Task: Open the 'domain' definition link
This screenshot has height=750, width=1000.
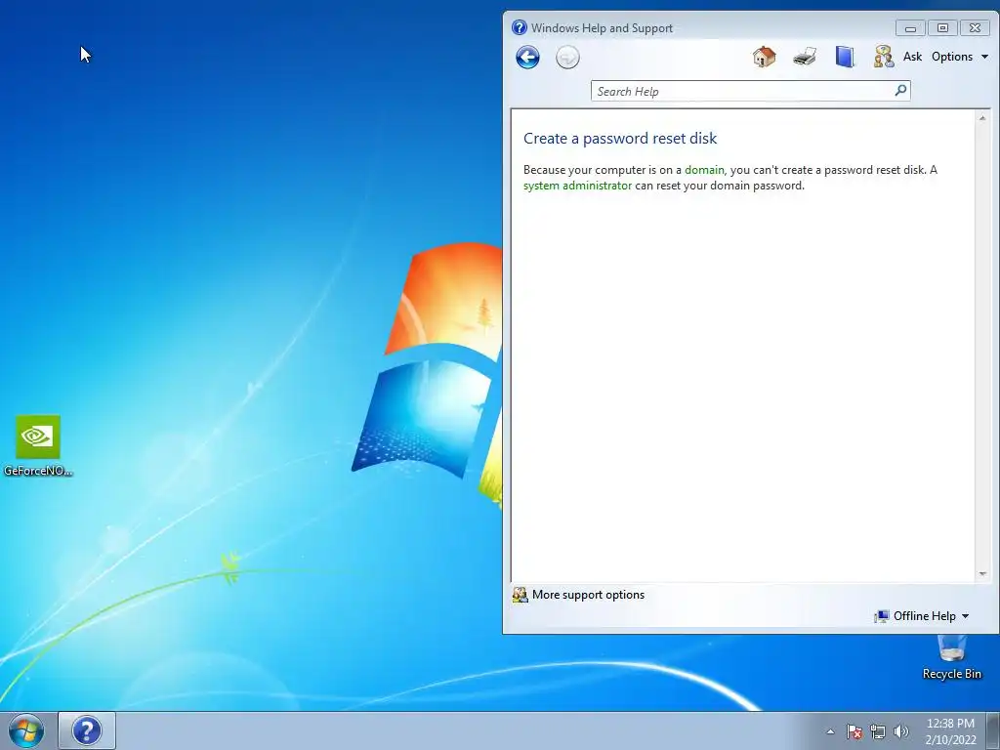Action: pyautogui.click(x=704, y=170)
